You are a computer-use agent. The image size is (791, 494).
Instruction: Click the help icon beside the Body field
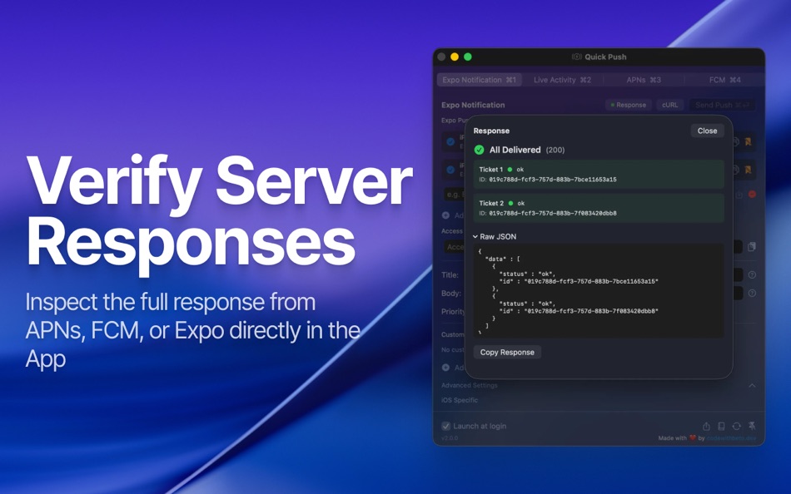[750, 292]
